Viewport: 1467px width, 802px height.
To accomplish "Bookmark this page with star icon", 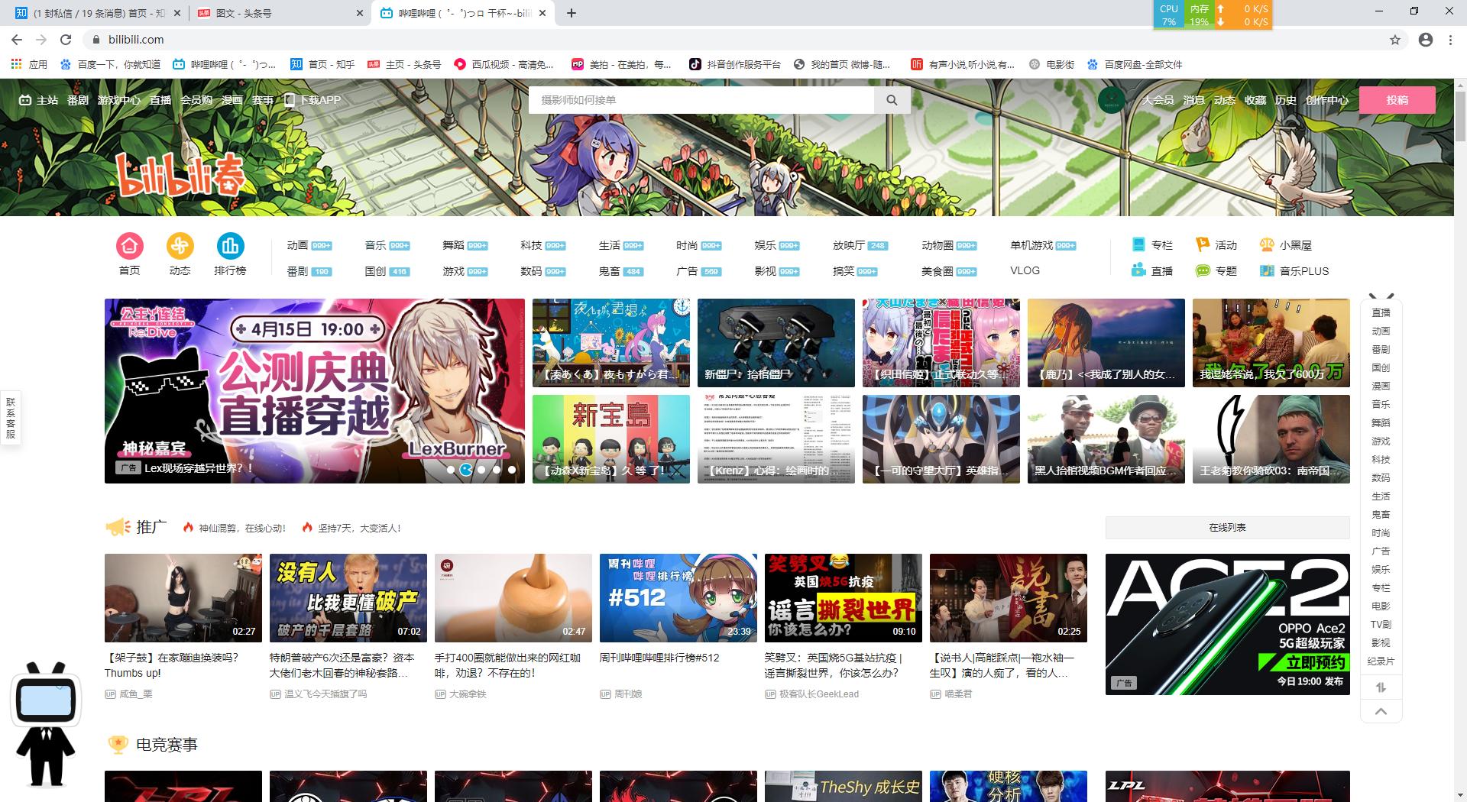I will pos(1395,40).
